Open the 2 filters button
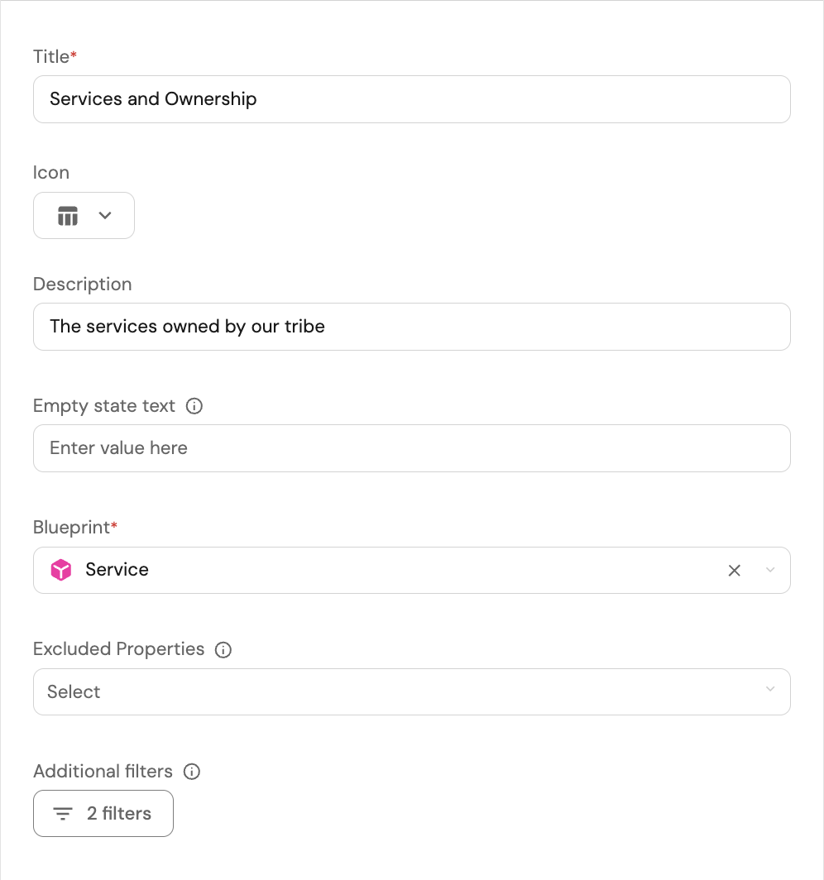This screenshot has height=880, width=824. [103, 814]
